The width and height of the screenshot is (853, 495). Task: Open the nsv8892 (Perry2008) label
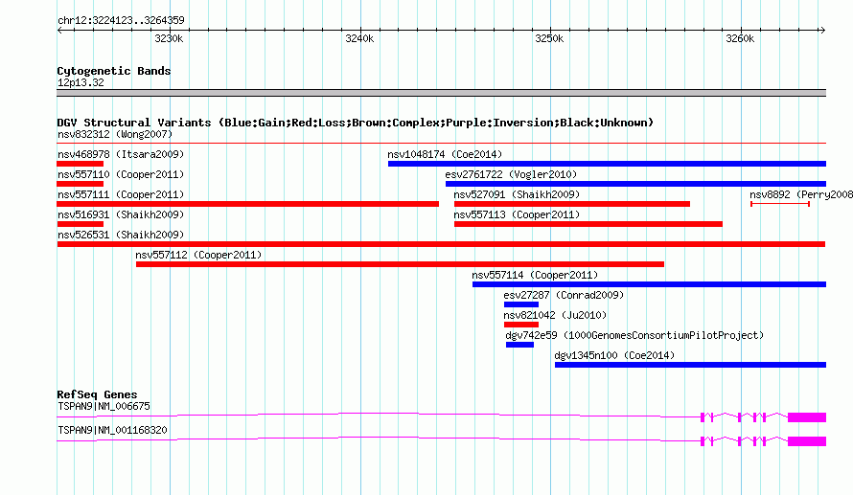tap(801, 194)
